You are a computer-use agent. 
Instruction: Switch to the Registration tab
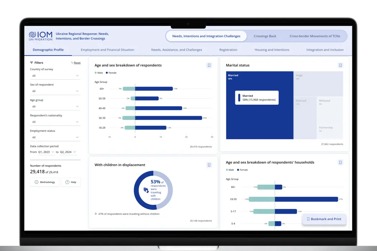coord(228,49)
